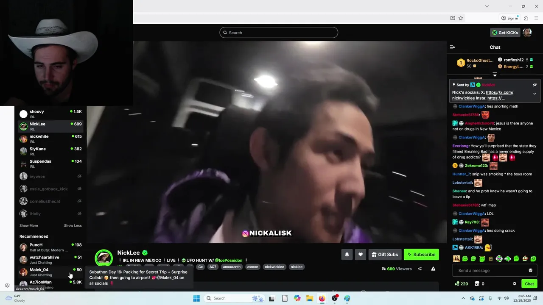This screenshot has height=305, width=543.
Task: Open weather widget 64°F Cloudy
Action: (15, 298)
